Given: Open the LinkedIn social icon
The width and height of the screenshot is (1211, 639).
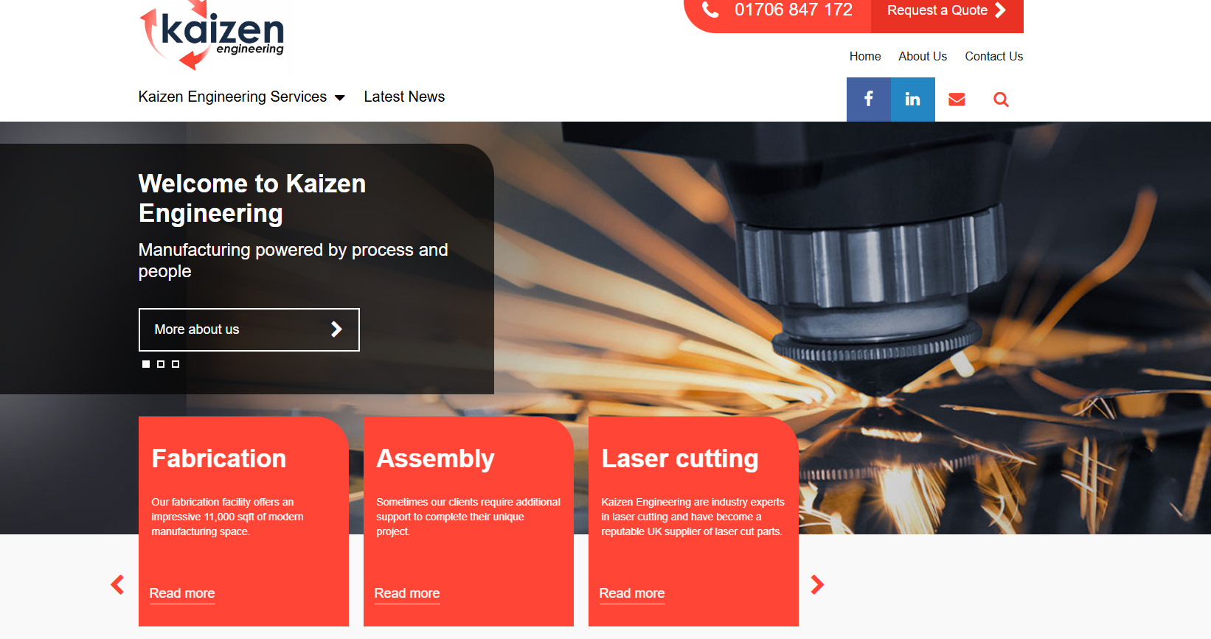Looking at the screenshot, I should (x=912, y=99).
